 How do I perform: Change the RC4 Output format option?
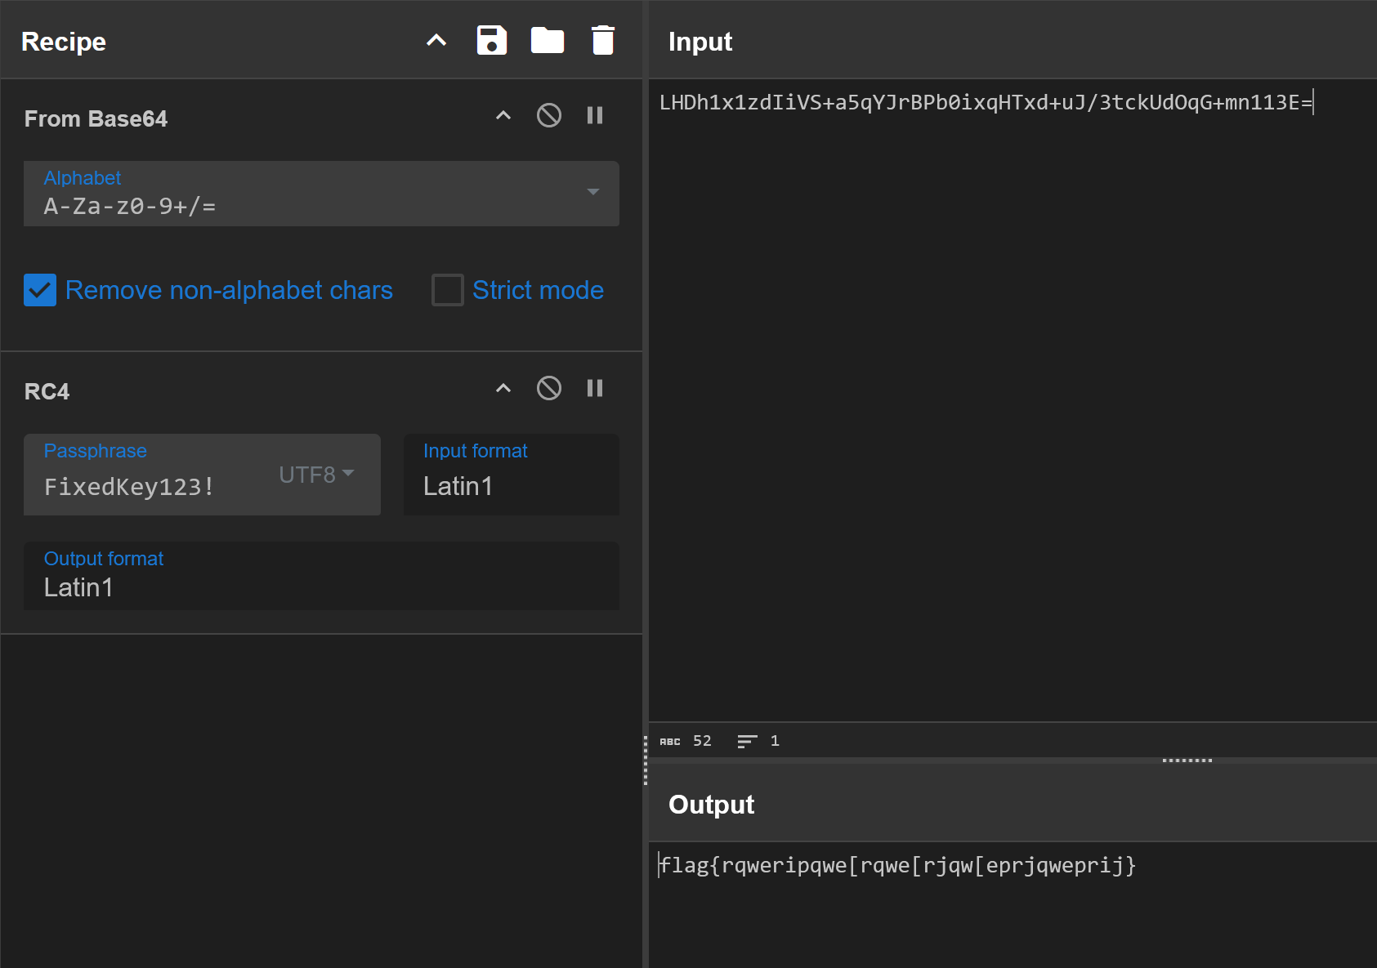point(320,576)
